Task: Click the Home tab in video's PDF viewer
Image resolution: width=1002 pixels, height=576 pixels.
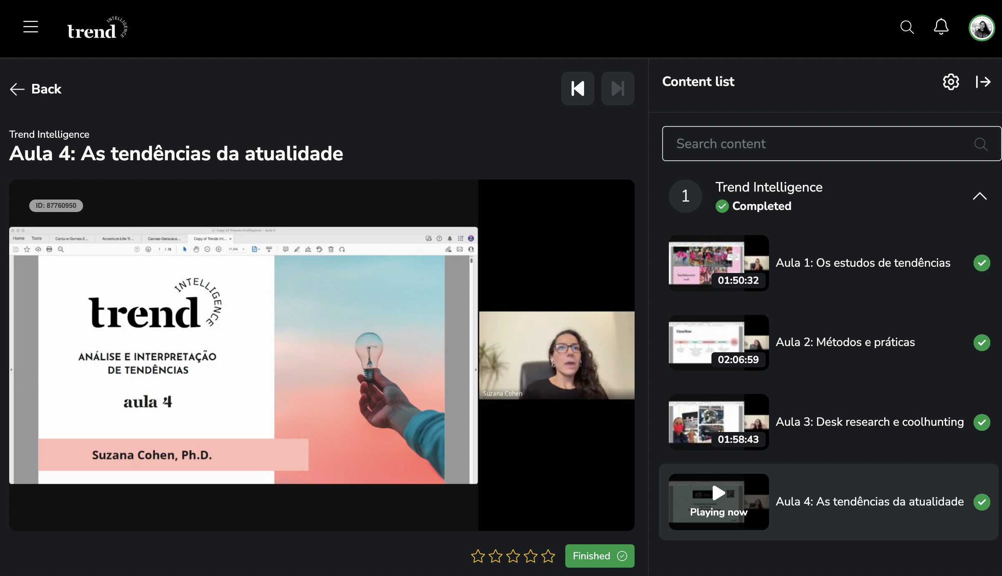Action: [19, 238]
